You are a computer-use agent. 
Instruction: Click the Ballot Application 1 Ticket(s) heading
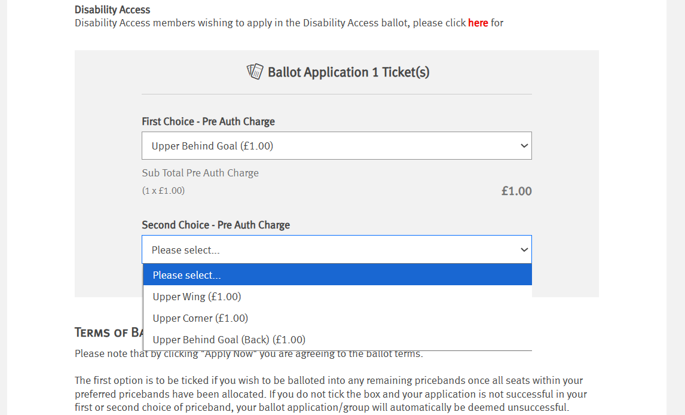(x=348, y=72)
